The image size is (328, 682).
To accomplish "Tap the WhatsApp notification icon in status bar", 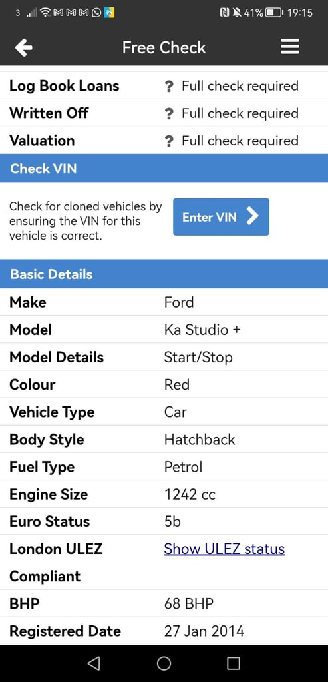I will (x=96, y=13).
